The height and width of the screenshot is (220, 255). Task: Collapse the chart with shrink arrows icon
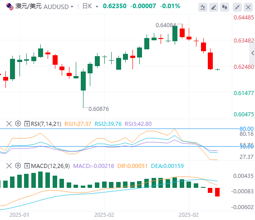pos(237,7)
